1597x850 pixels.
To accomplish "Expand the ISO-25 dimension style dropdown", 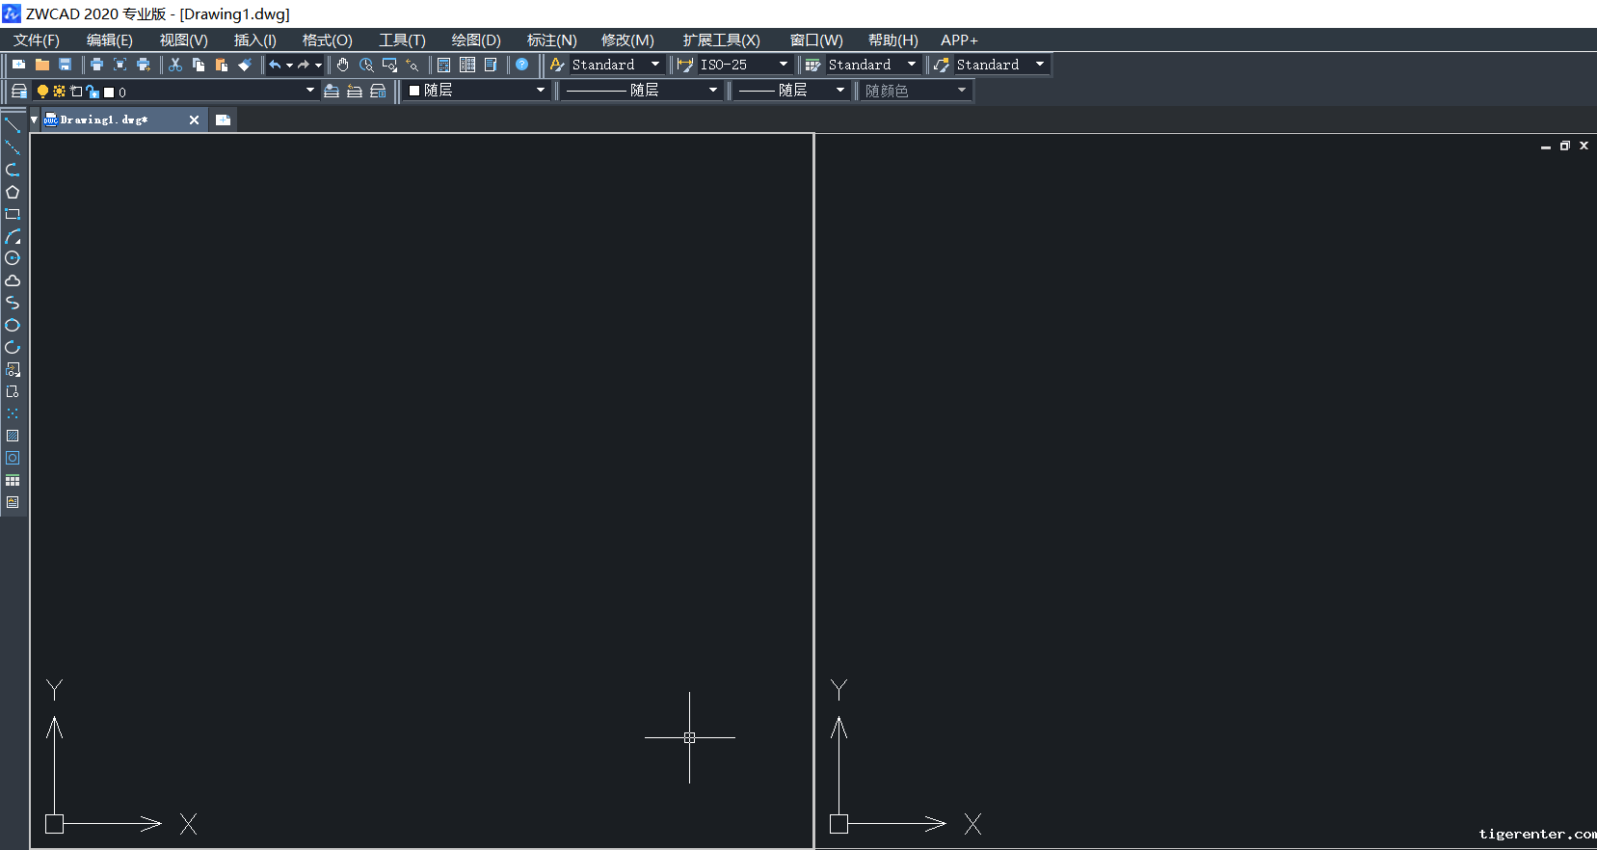I will coord(783,65).
